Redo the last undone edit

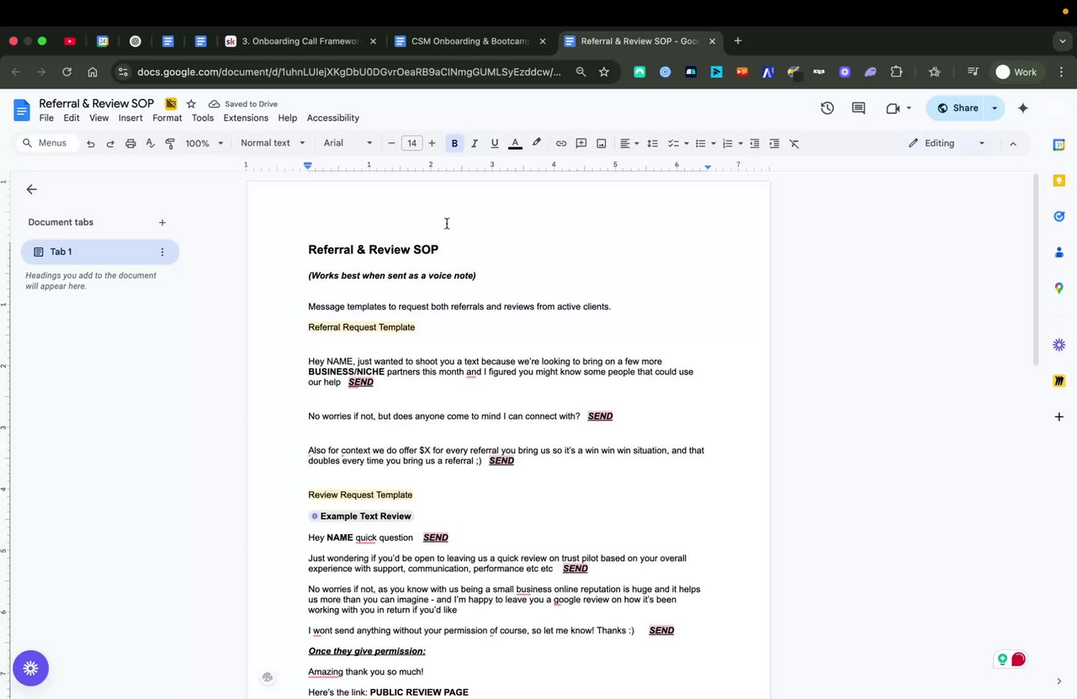point(110,144)
